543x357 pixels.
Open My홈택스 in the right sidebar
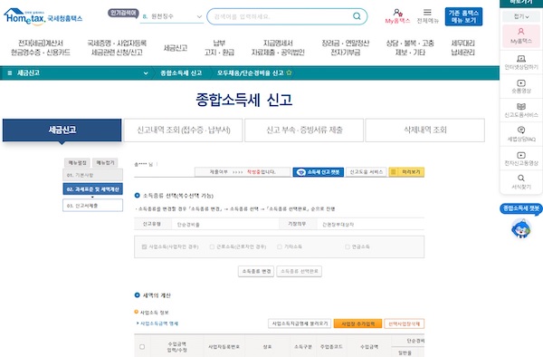tap(521, 35)
